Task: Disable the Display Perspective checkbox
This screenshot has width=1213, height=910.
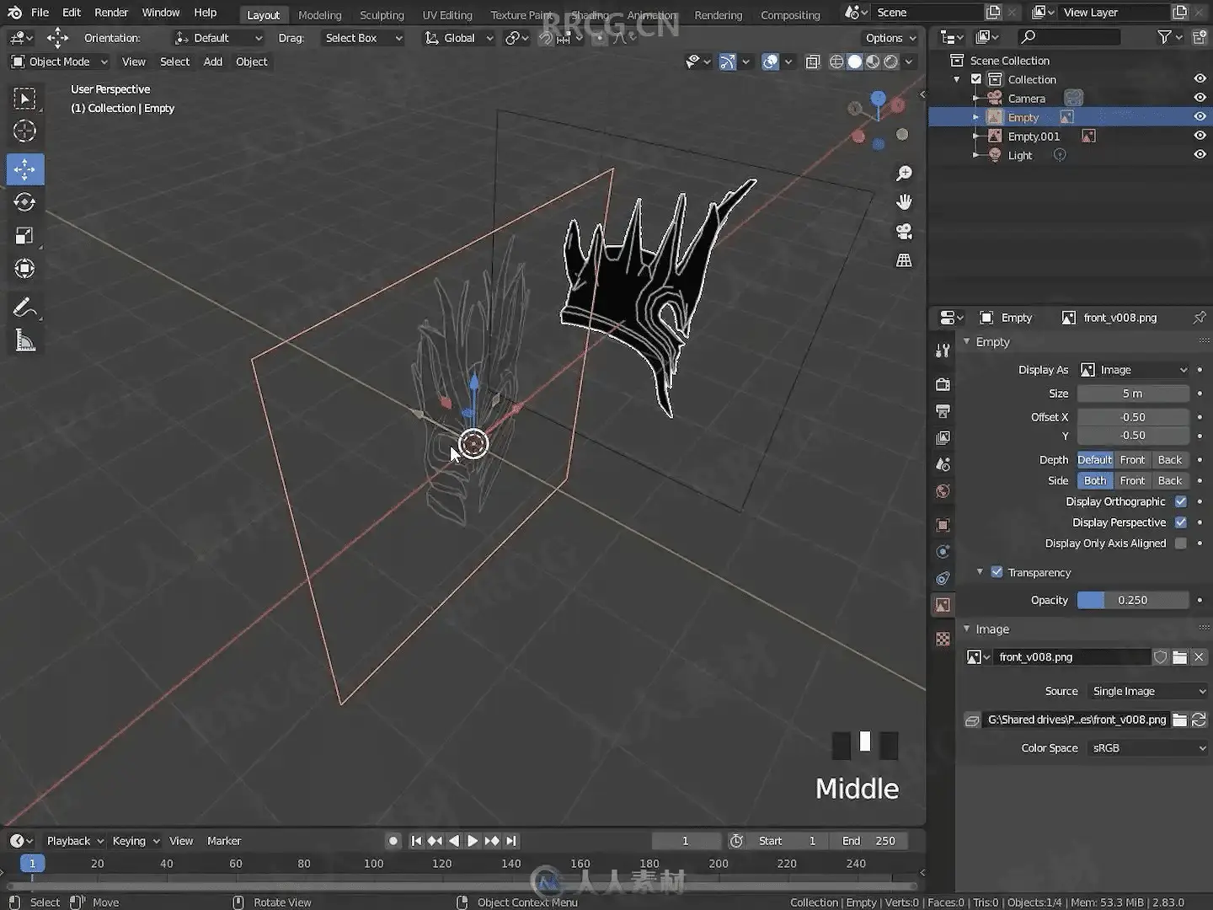Action: (1181, 522)
